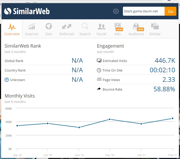Click the Unknown category question mark icon
Image resolution: width=180 pixels, height=159 pixels.
[x=7, y=80]
